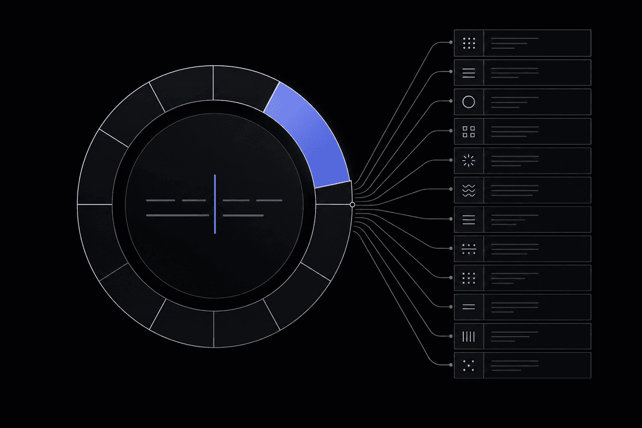The width and height of the screenshot is (642, 428).
Task: Open the card text beside the five-dot icon
Action: click(515, 365)
